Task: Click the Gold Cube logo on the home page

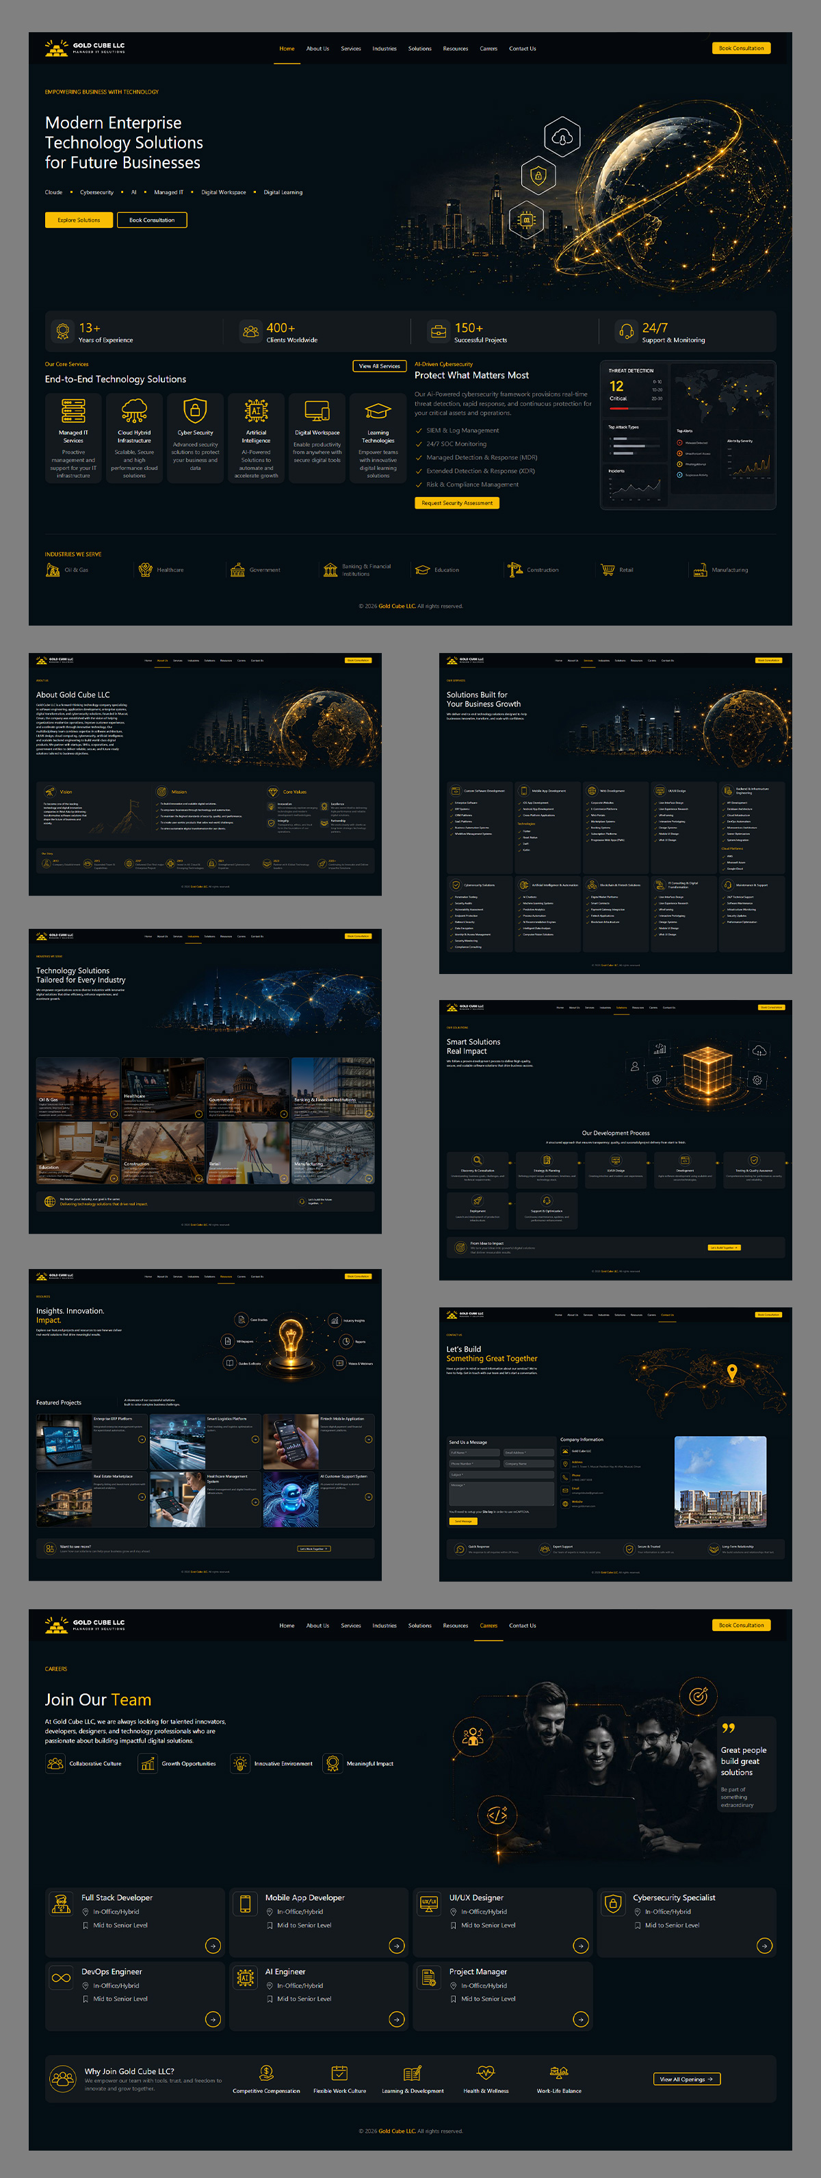Action: (85, 48)
